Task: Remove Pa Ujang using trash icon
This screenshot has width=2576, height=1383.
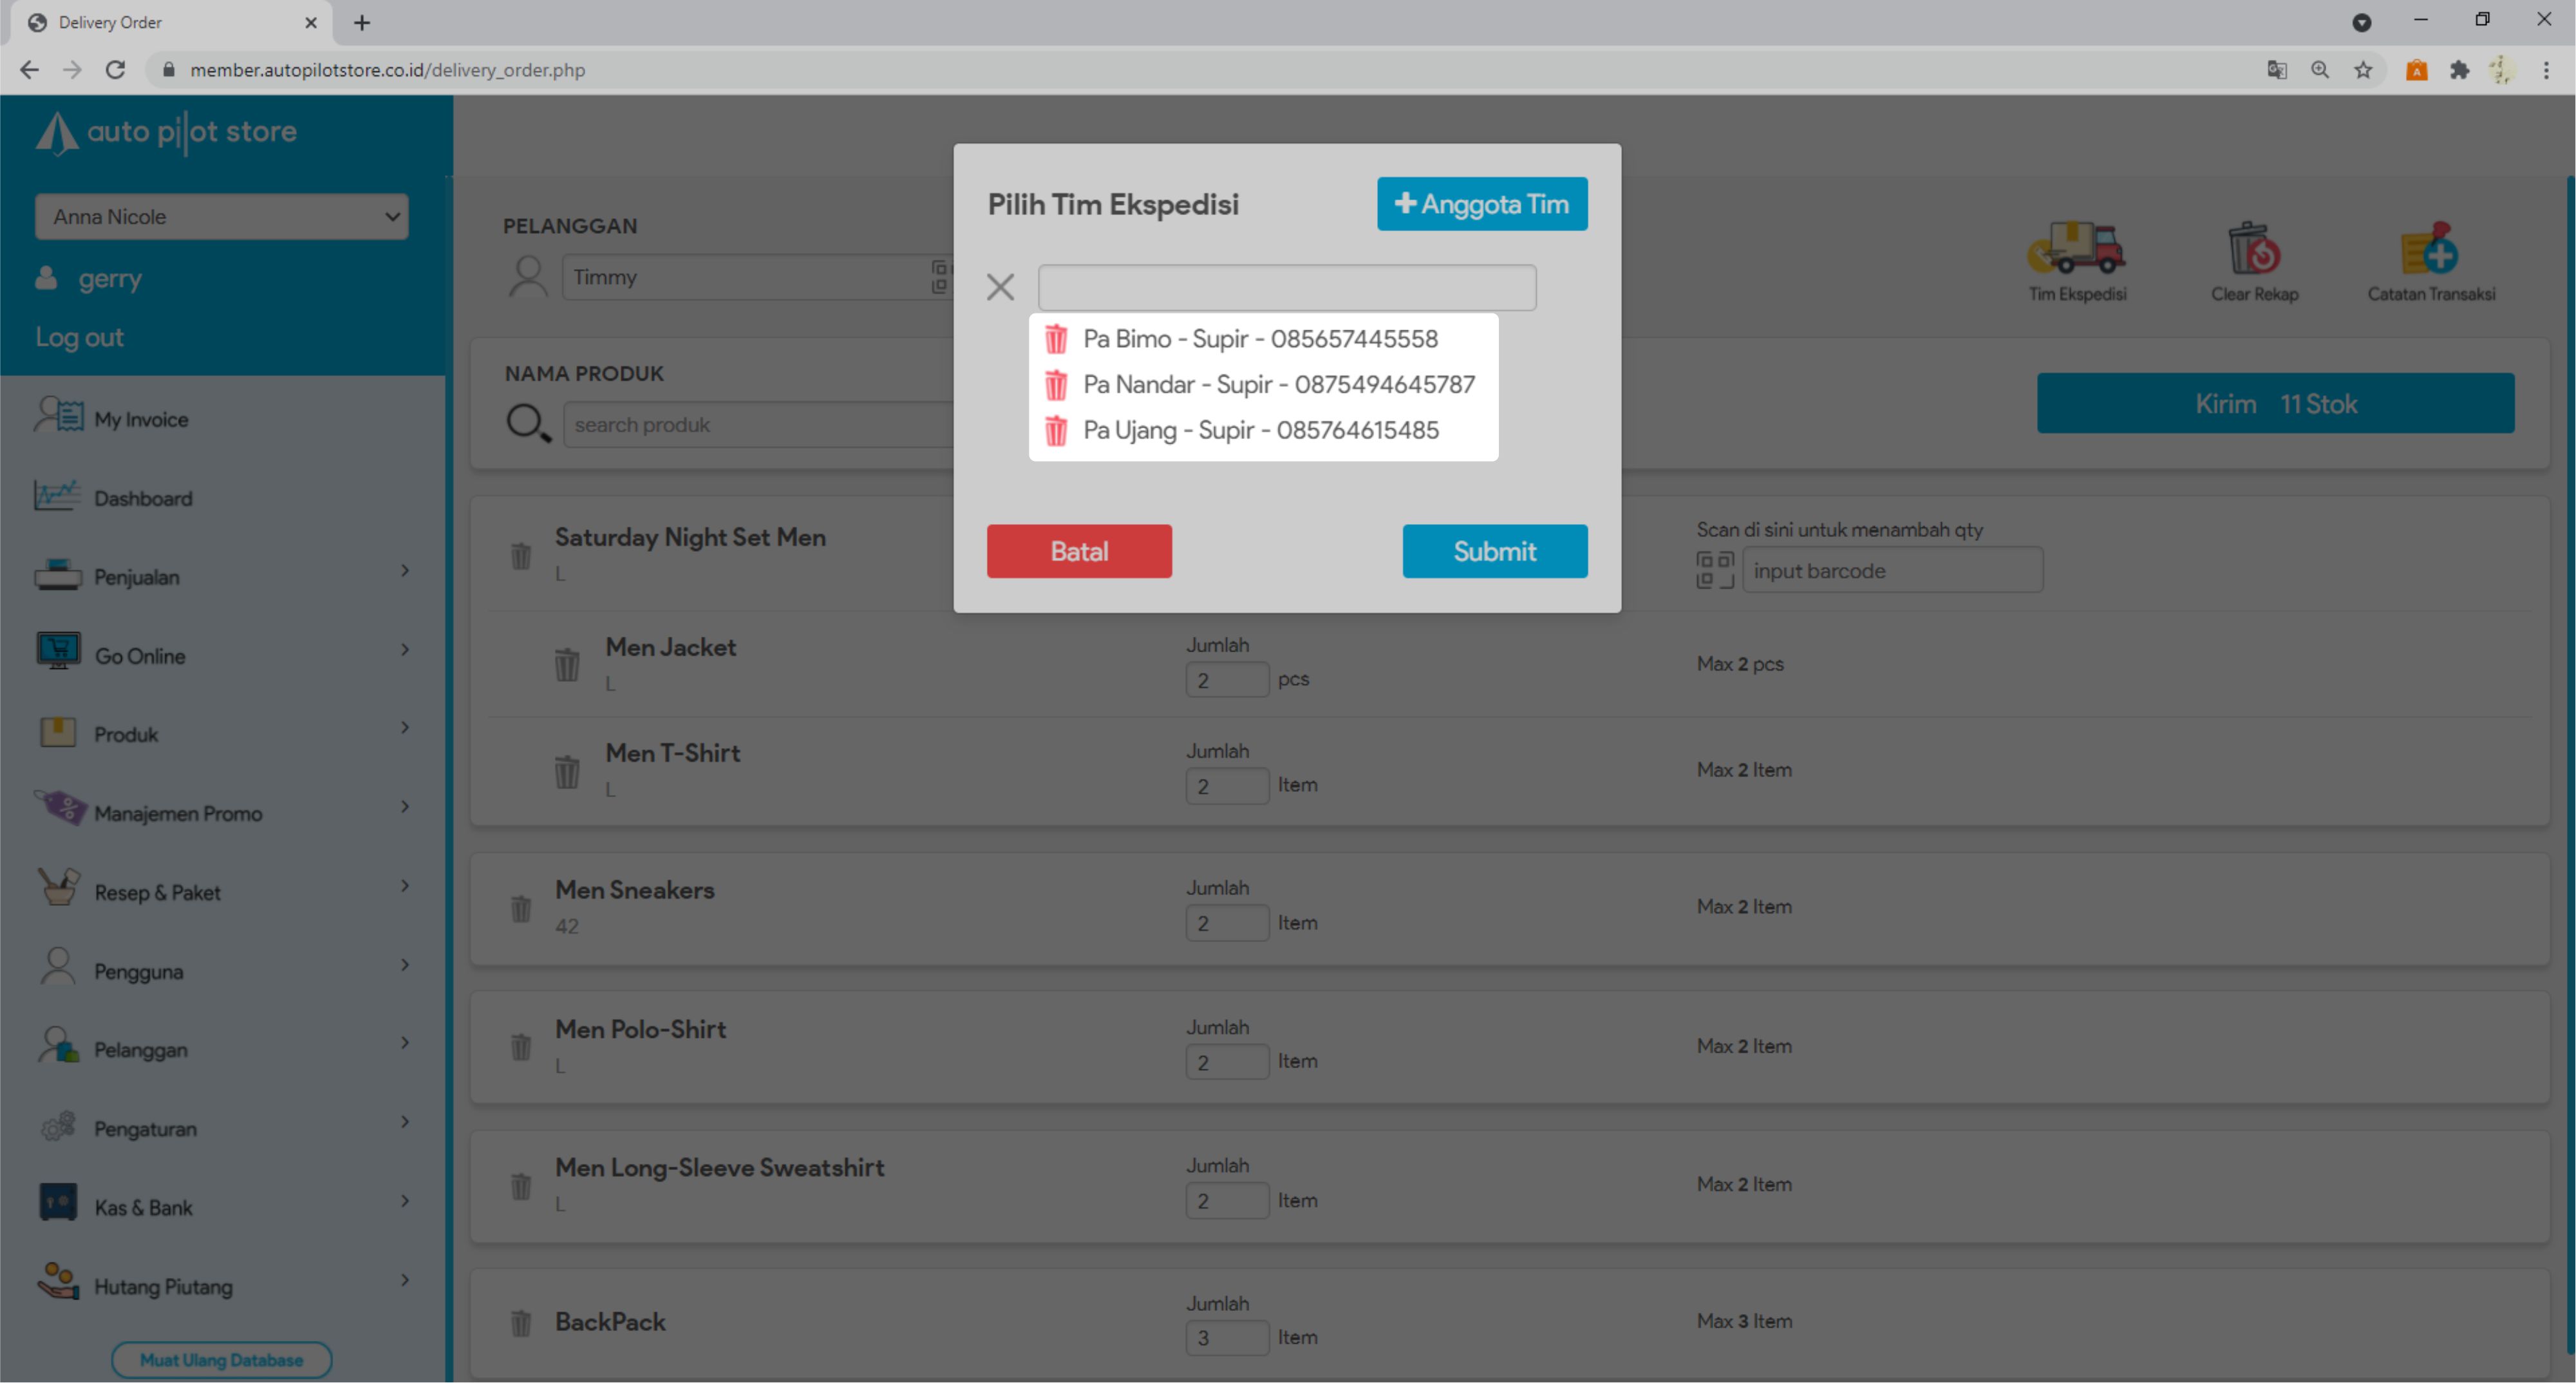Action: point(1055,431)
